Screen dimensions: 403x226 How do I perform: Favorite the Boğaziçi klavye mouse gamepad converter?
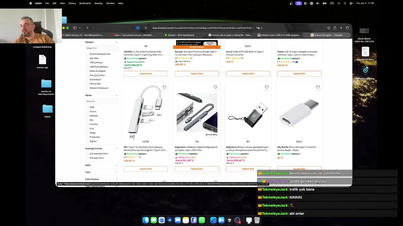[267, 87]
